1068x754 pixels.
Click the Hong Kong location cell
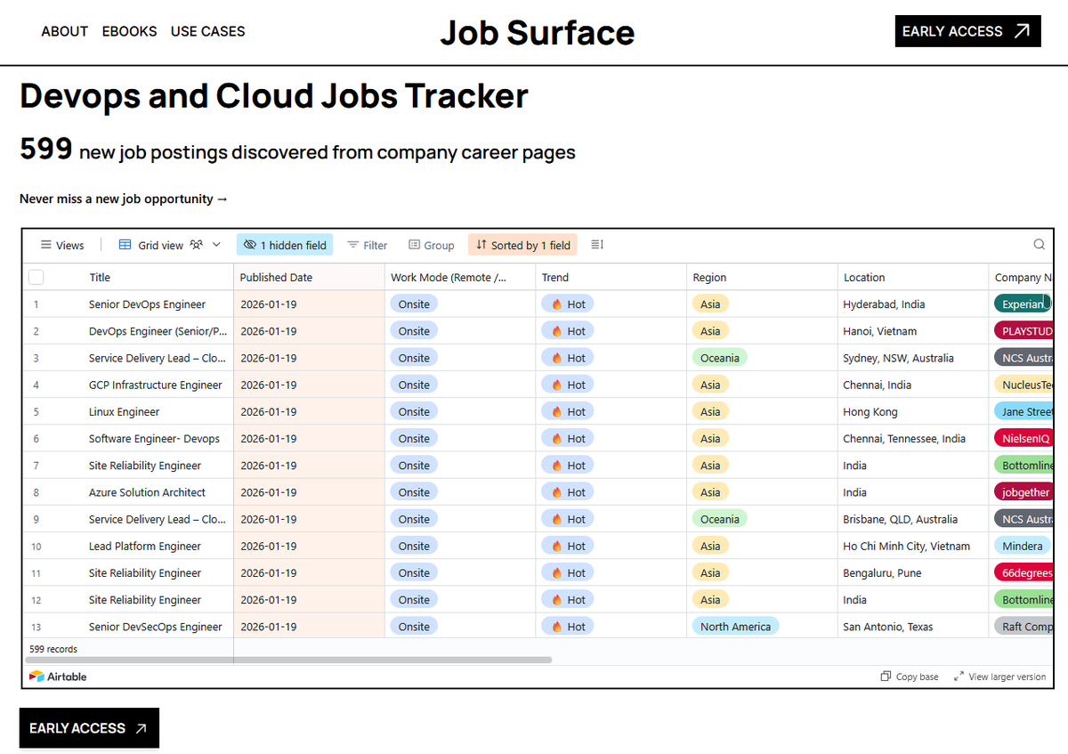[913, 411]
